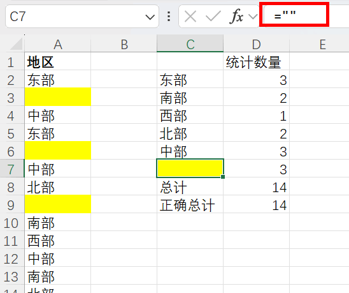Click cell A7 containing 中部
Screen dimensions: 349x293
58,169
